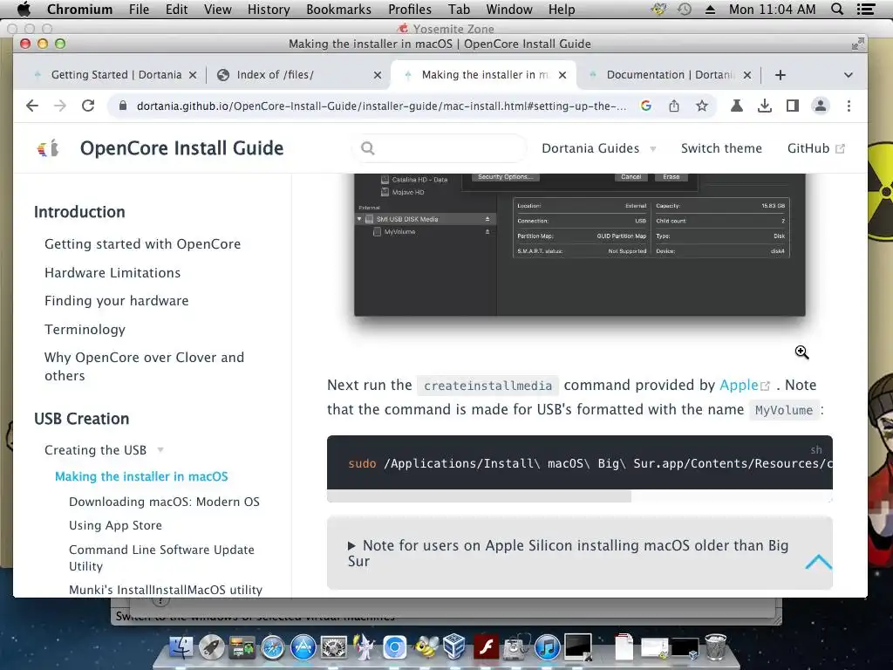This screenshot has height=670, width=893.
Task: Close the Index of /files/ tab
Action: click(377, 75)
